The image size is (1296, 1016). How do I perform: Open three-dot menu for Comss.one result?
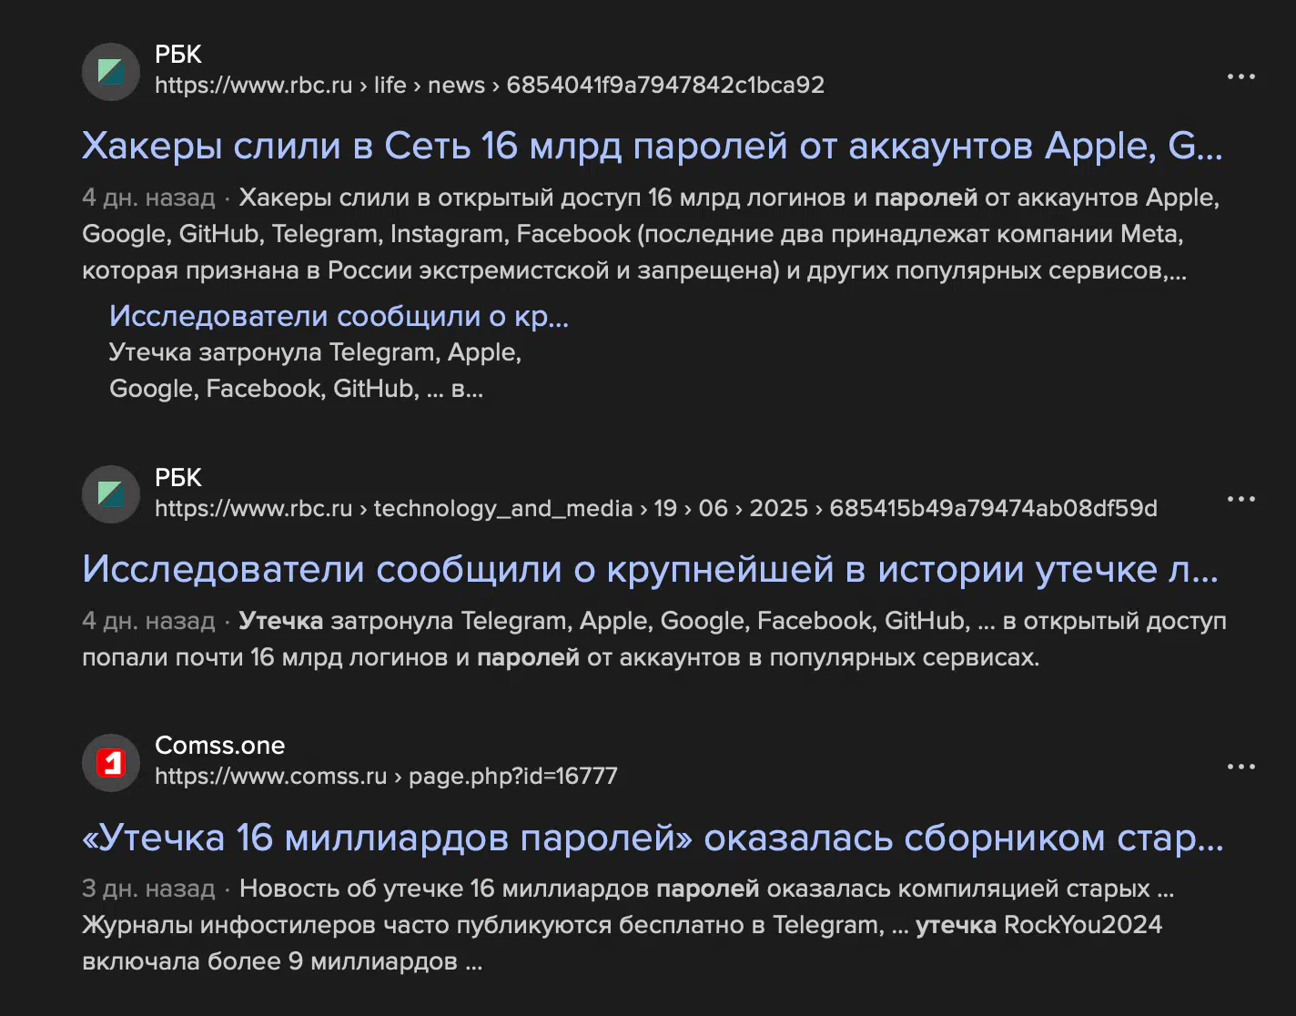tap(1241, 767)
